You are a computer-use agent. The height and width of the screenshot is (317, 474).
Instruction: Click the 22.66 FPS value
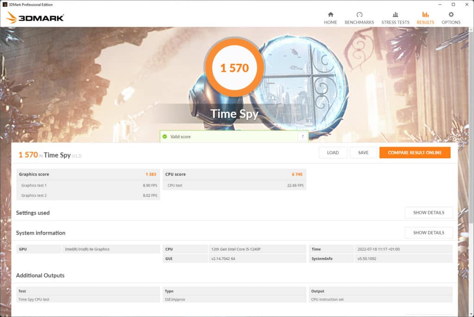pos(295,185)
